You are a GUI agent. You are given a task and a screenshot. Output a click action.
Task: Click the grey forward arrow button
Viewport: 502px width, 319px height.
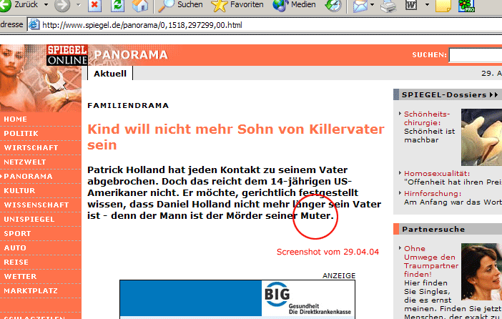point(62,5)
